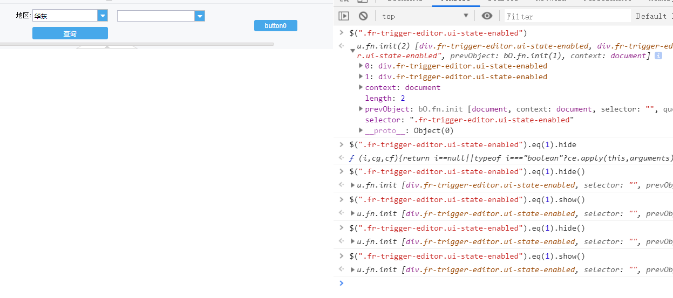Click selector property value text
The height and width of the screenshot is (298, 673).
(x=492, y=120)
